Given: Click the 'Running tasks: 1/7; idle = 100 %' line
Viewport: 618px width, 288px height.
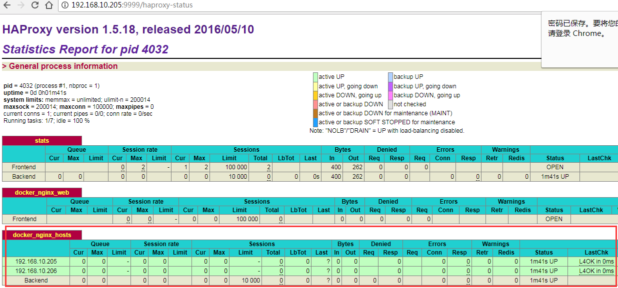Looking at the screenshot, I should (46, 121).
